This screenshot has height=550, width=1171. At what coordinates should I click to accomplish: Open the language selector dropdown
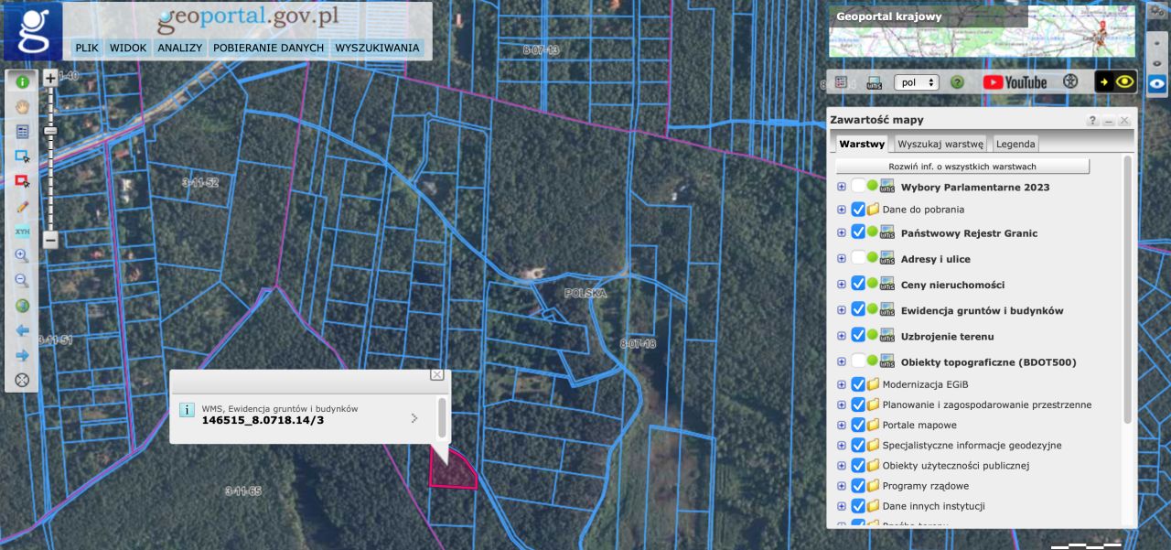click(917, 82)
